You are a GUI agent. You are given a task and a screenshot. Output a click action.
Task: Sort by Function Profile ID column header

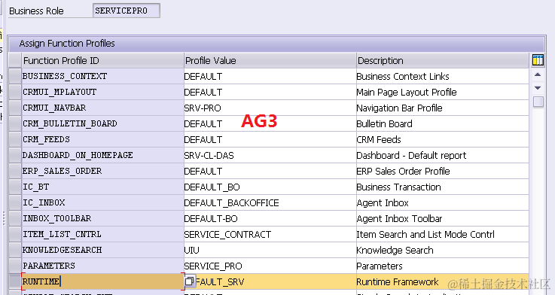tap(102, 60)
